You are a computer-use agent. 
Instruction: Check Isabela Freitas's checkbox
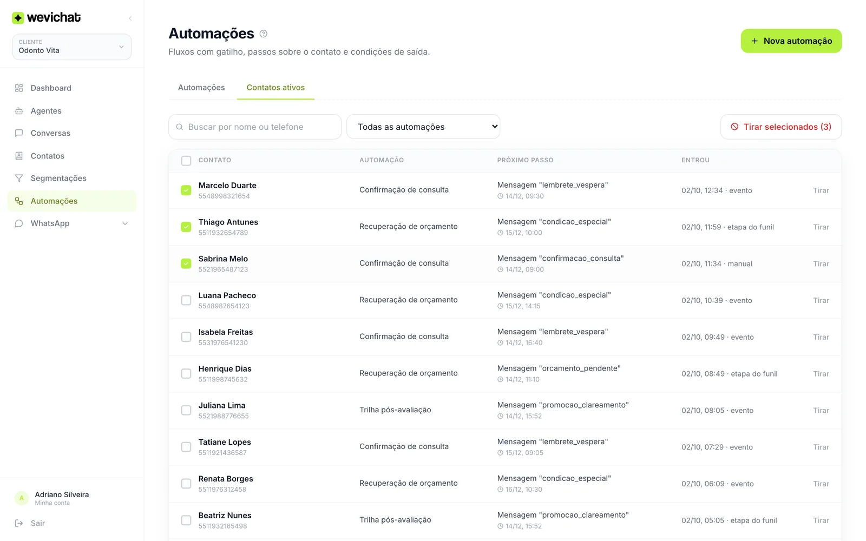coord(186,337)
